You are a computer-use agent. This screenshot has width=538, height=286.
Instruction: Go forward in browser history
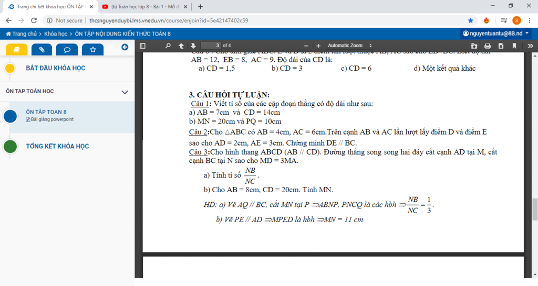click(21, 20)
